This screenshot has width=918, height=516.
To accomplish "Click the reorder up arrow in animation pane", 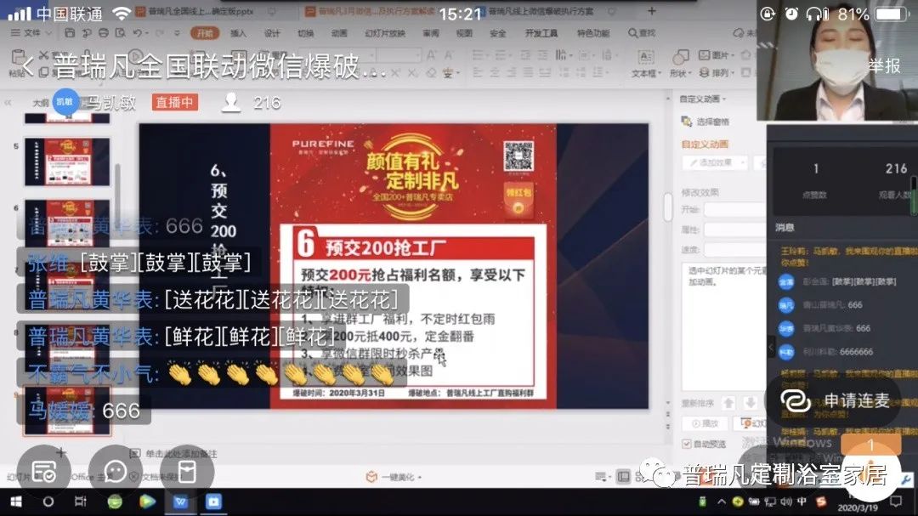I will 728,403.
